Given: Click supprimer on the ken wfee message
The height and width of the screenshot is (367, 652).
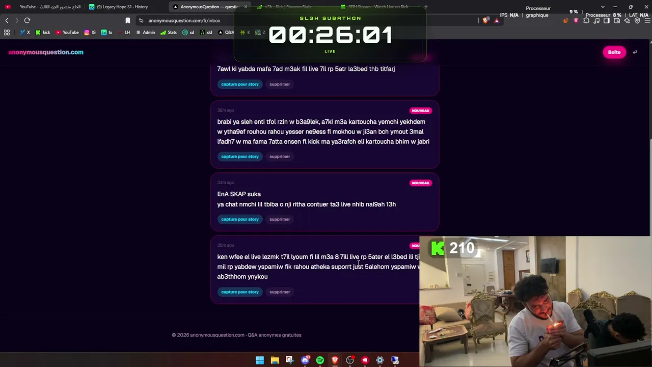Looking at the screenshot, I should (280, 292).
